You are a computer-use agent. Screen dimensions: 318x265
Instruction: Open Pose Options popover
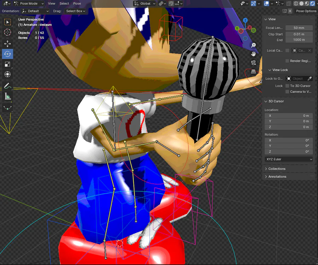(x=306, y=11)
